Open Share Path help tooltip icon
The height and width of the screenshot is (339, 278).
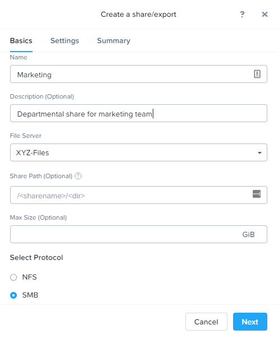[78, 176]
